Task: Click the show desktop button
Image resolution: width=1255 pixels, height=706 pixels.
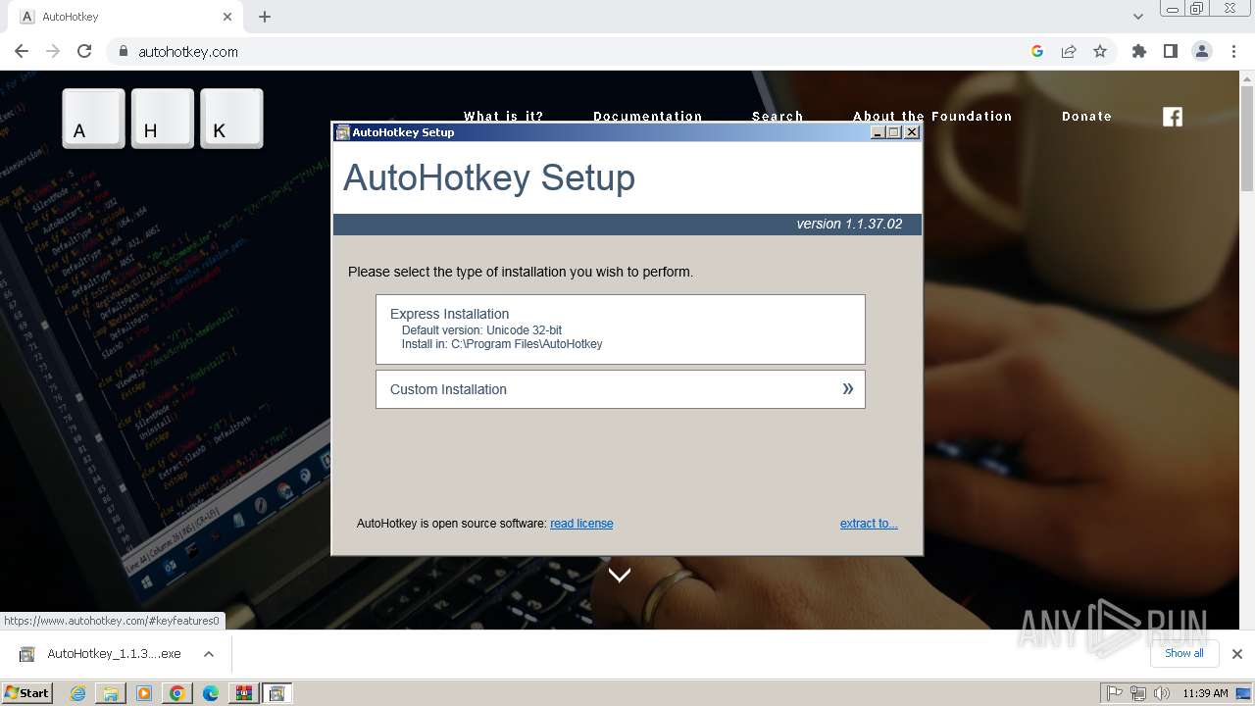Action: click(x=1245, y=693)
